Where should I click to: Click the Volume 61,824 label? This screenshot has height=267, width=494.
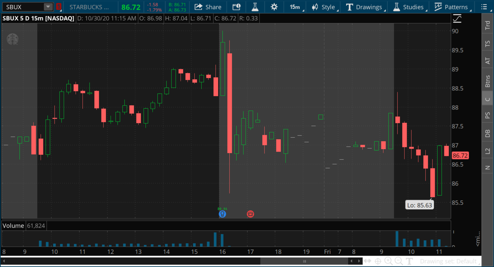[x=24, y=226]
